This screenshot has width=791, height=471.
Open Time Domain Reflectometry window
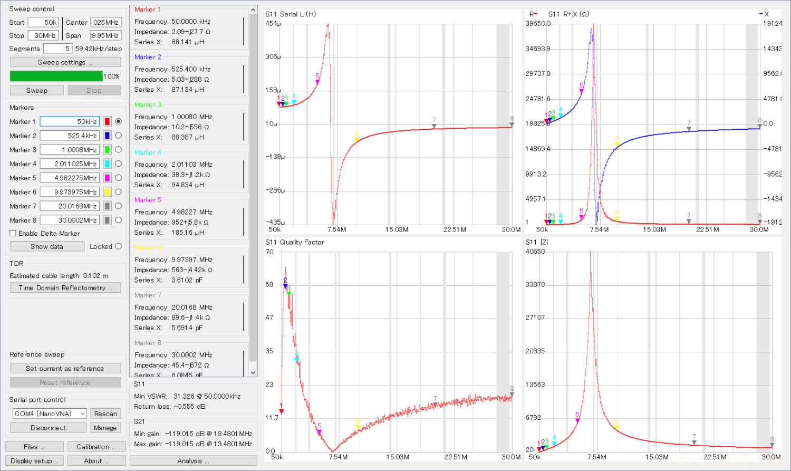tap(65, 288)
